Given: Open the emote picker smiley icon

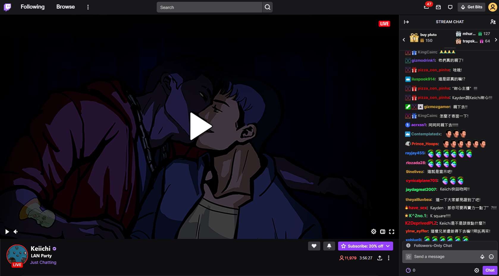Looking at the screenshot, I should pyautogui.click(x=491, y=257).
